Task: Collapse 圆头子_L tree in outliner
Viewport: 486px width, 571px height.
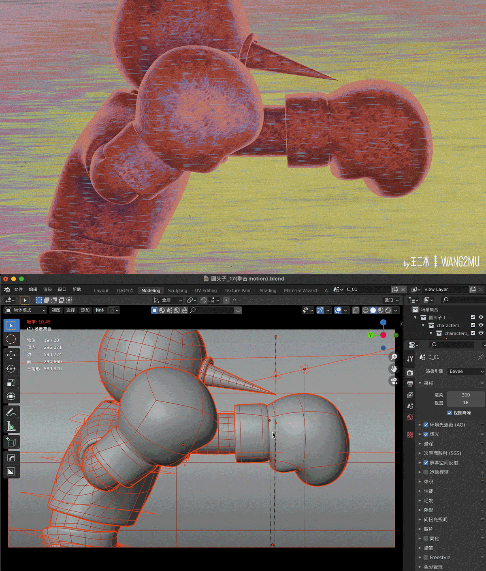Action: [x=415, y=318]
